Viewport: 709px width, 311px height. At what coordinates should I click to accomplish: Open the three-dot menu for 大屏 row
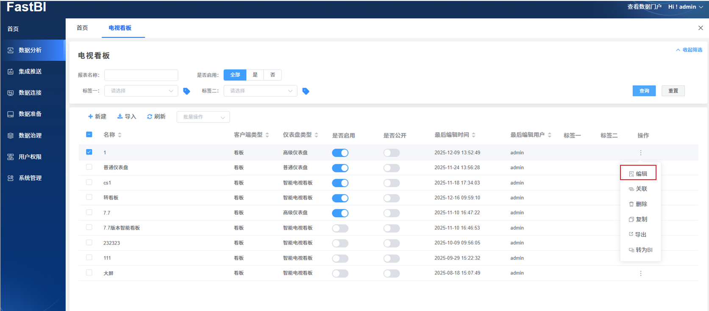point(640,273)
